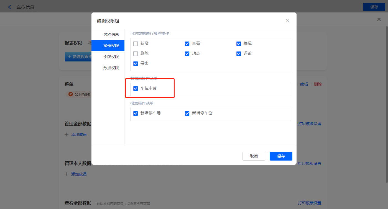Click the key icon on 公开权限 tag
The image size is (388, 209).
(71, 94)
